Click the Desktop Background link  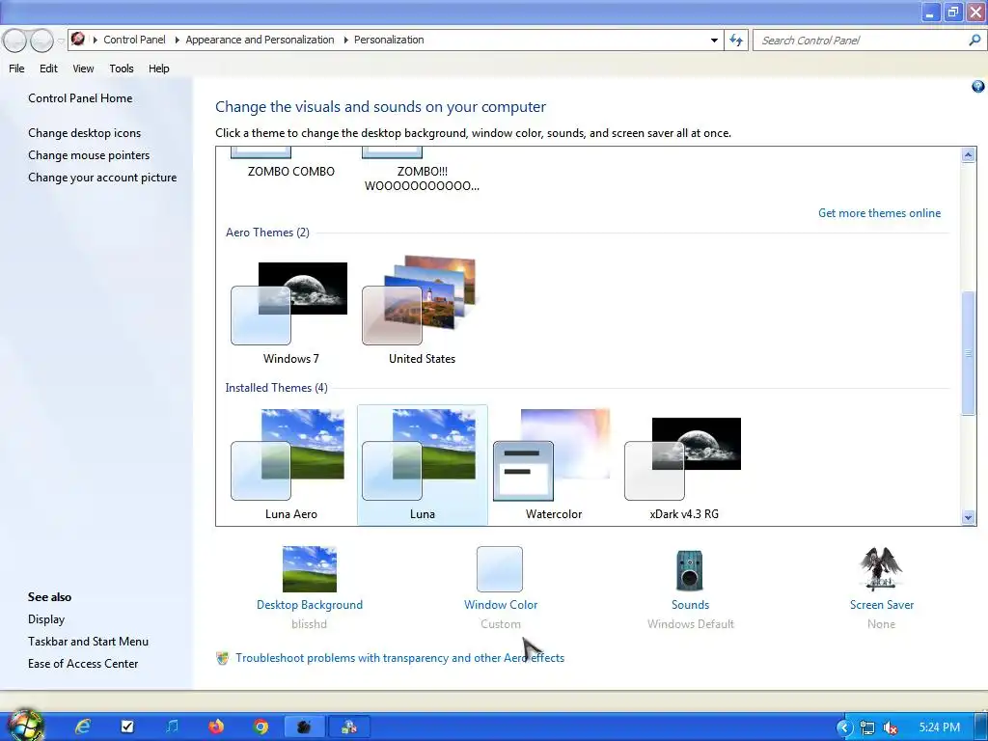(x=310, y=605)
